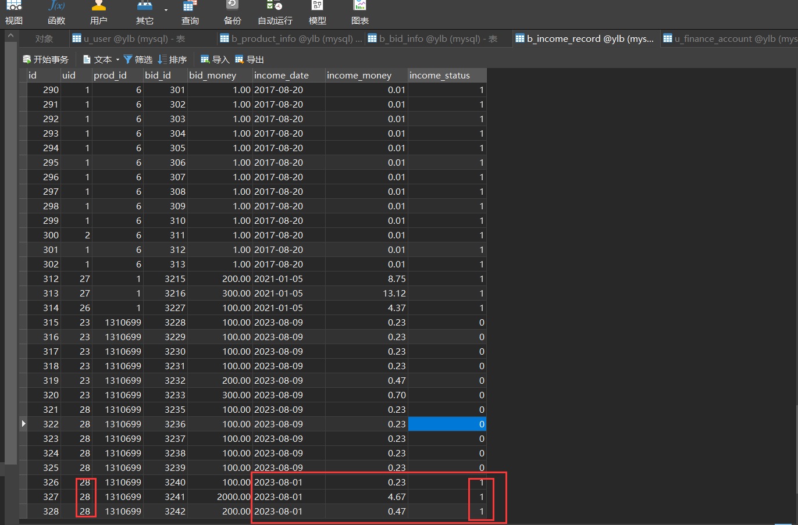
Task: Open the 自动运行 (Automation) toolbar icon
Action: (275, 13)
